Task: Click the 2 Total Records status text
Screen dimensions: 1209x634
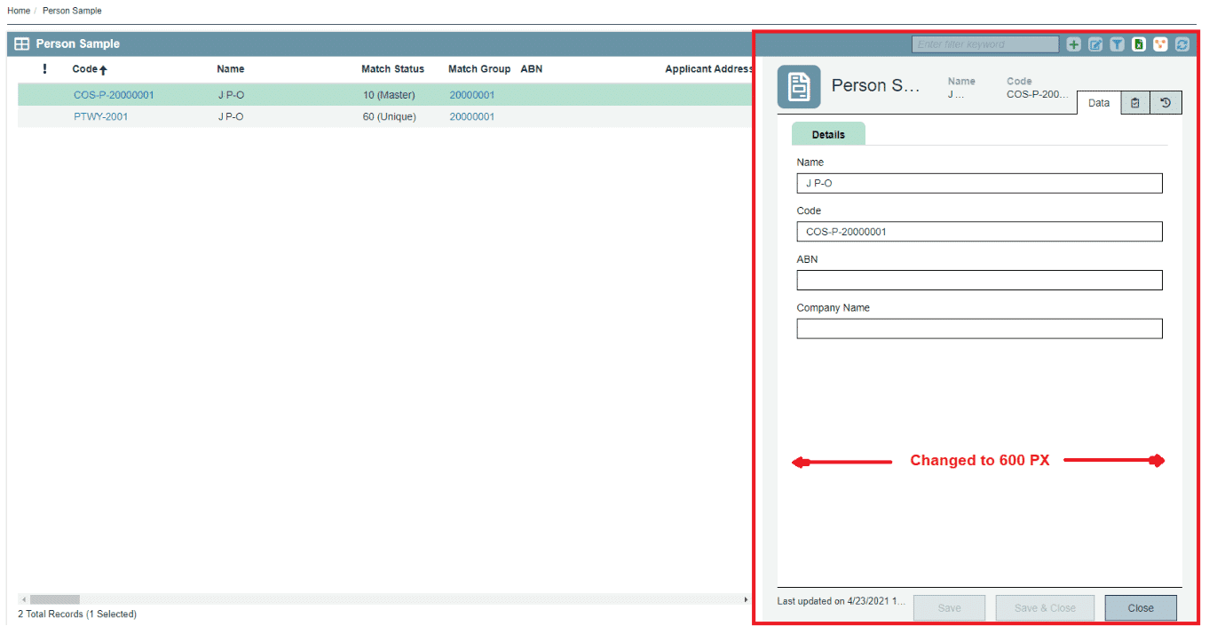Action: pyautogui.click(x=77, y=614)
